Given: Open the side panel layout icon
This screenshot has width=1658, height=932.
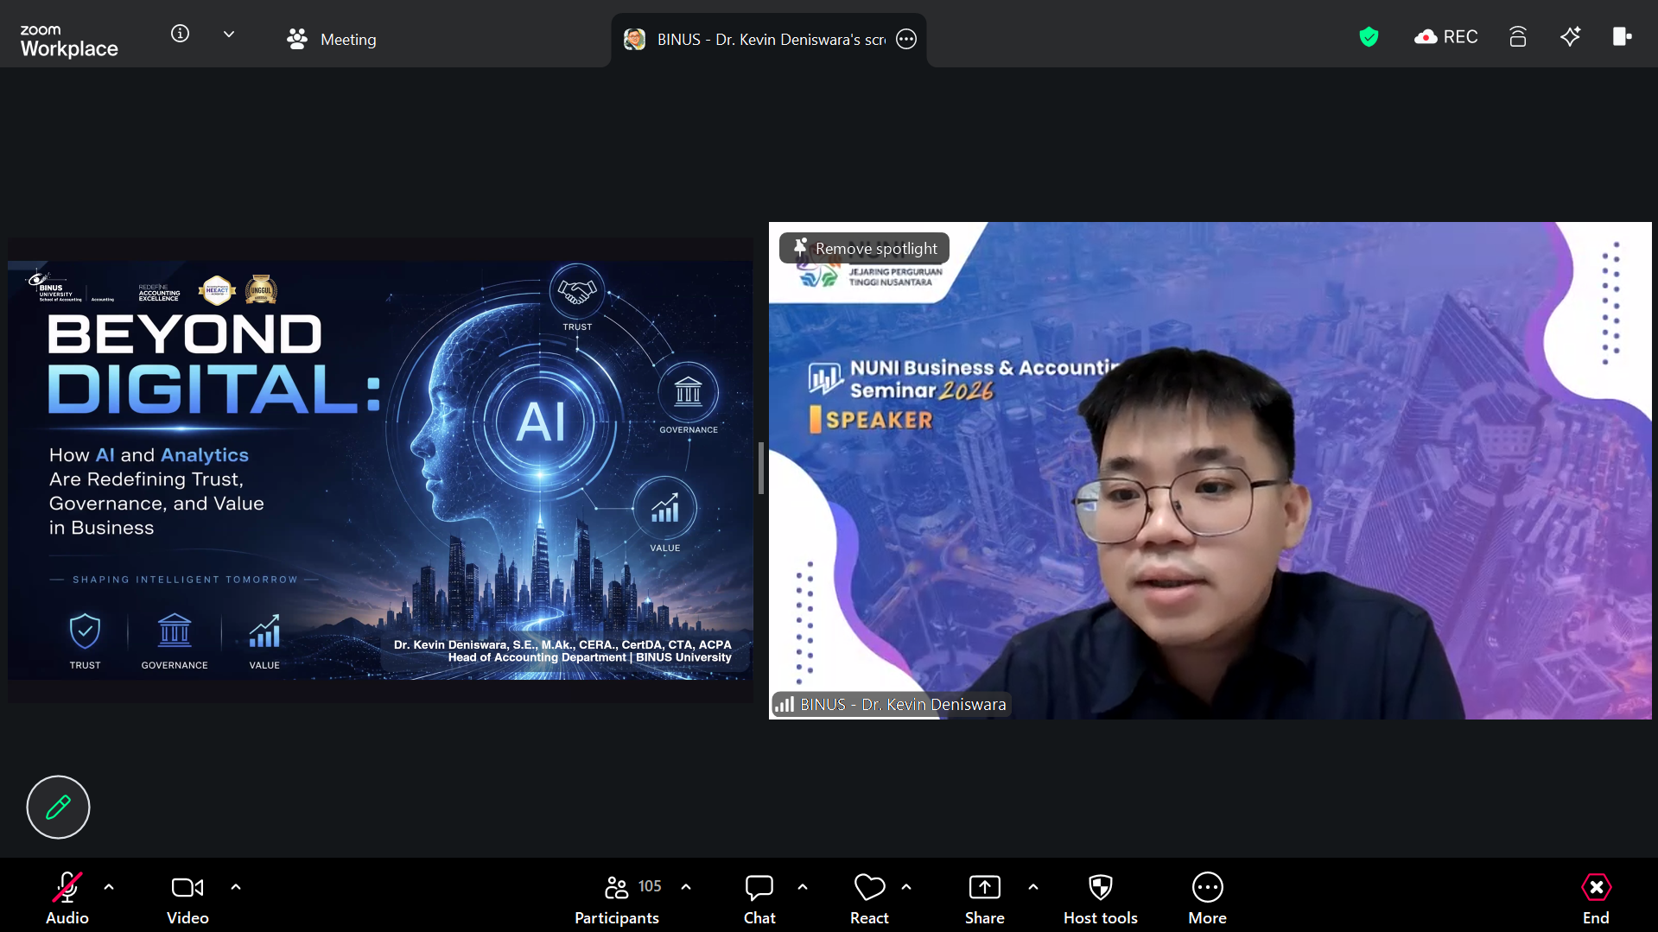Looking at the screenshot, I should click(x=1622, y=36).
